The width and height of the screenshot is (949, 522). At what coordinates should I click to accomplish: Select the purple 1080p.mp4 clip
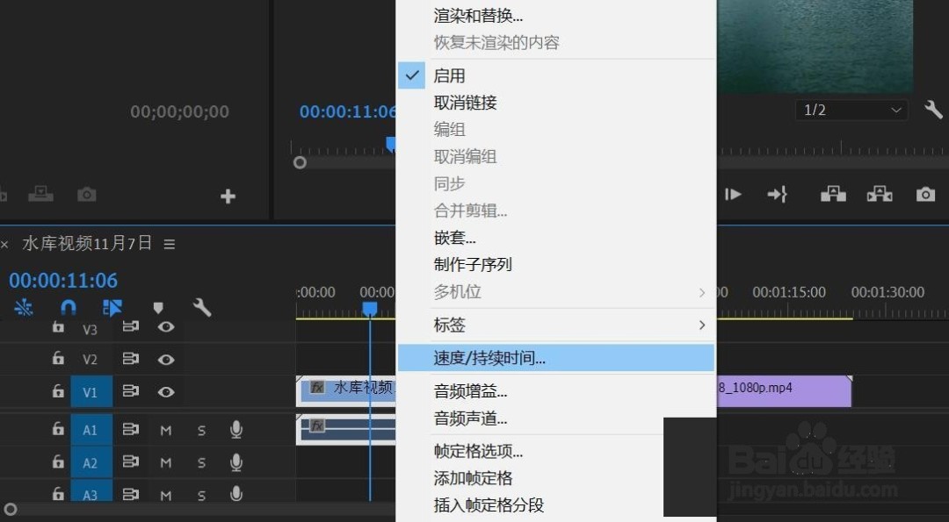pos(785,391)
